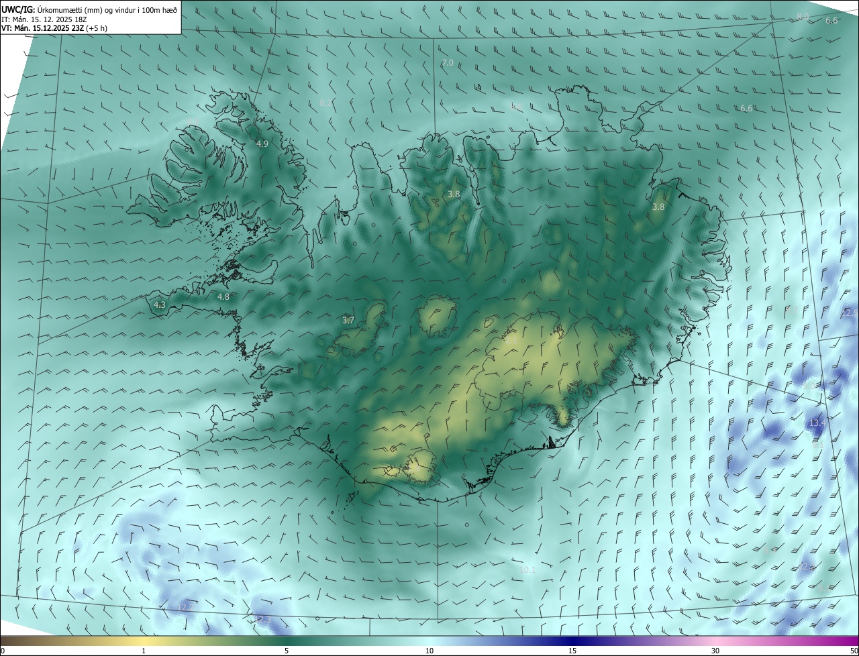Click the 4.9 value label on the map

pos(262,144)
